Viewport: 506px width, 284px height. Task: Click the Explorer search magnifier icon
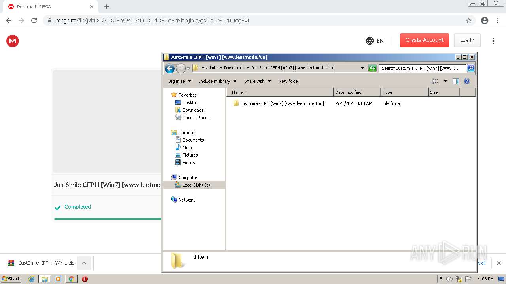pos(471,68)
